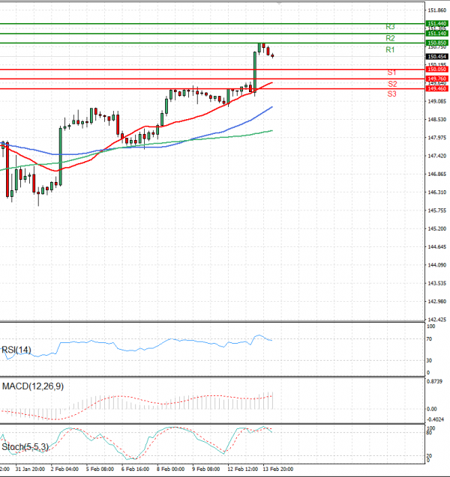
Task: Click the last red candle at 150.454
Action: pyautogui.click(x=272, y=55)
